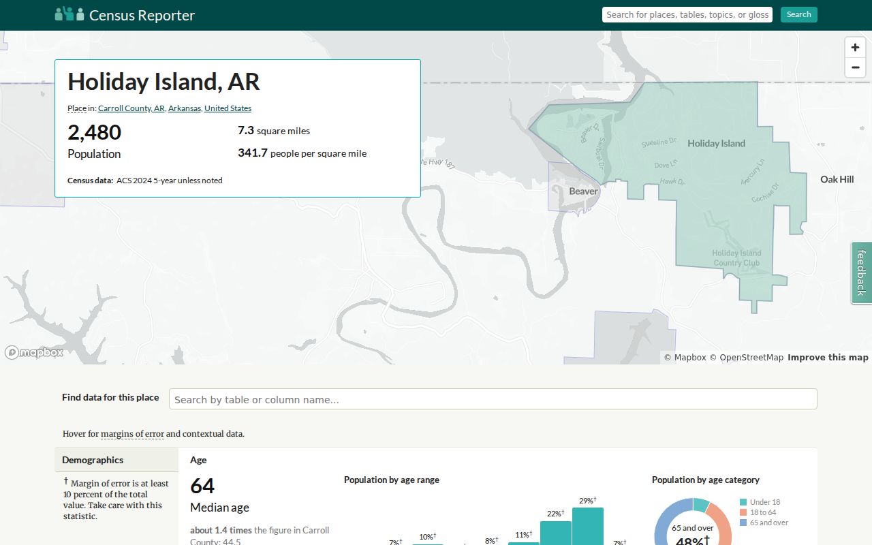The height and width of the screenshot is (545, 872).
Task: Click the ACS 2024 5-year data note
Action: pos(169,181)
